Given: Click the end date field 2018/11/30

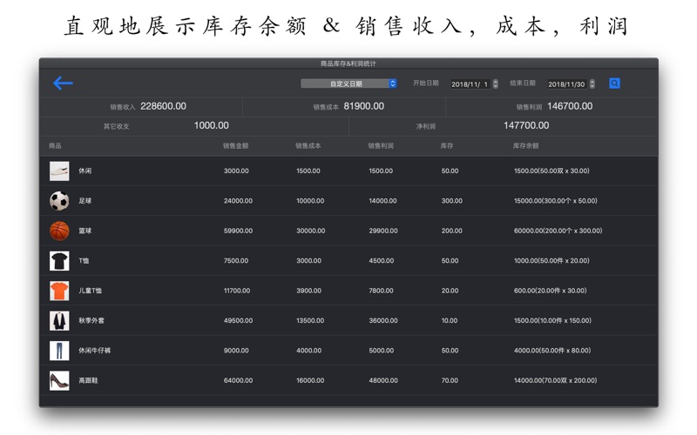Looking at the screenshot, I should pos(566,84).
